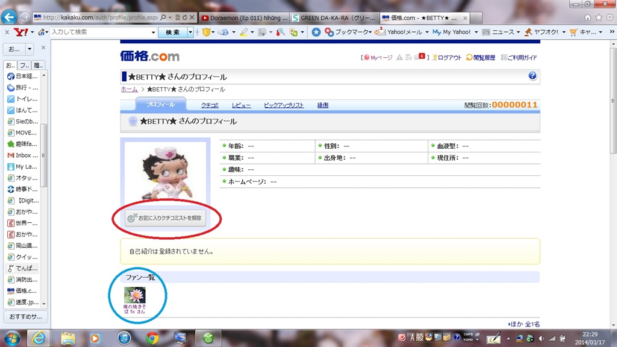Click the translate icon in Yahoo toolbar
The height and width of the screenshot is (347, 617).
pos(293,32)
